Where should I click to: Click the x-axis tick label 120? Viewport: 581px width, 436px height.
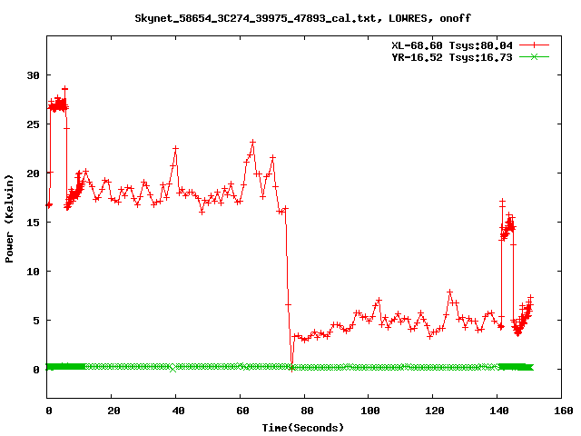[435, 411]
